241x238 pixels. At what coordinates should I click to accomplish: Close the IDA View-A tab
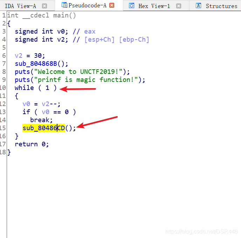click(44, 6)
